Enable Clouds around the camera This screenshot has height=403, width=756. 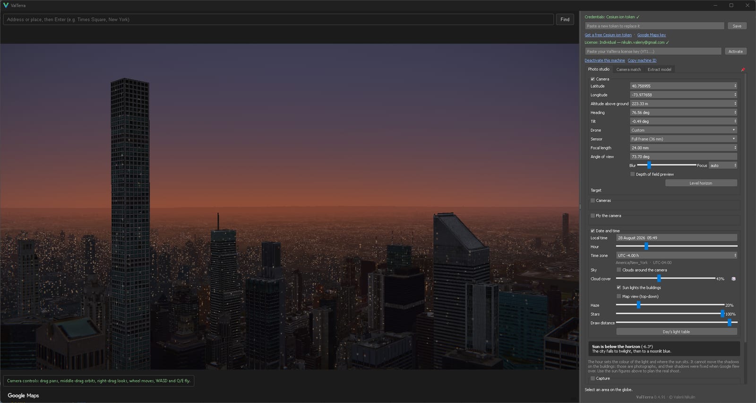tap(619, 270)
